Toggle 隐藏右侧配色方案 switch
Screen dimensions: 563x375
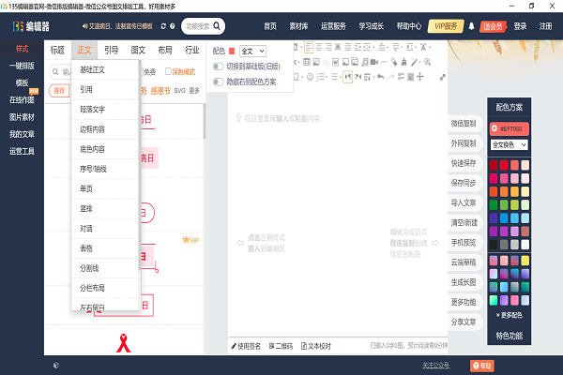219,82
